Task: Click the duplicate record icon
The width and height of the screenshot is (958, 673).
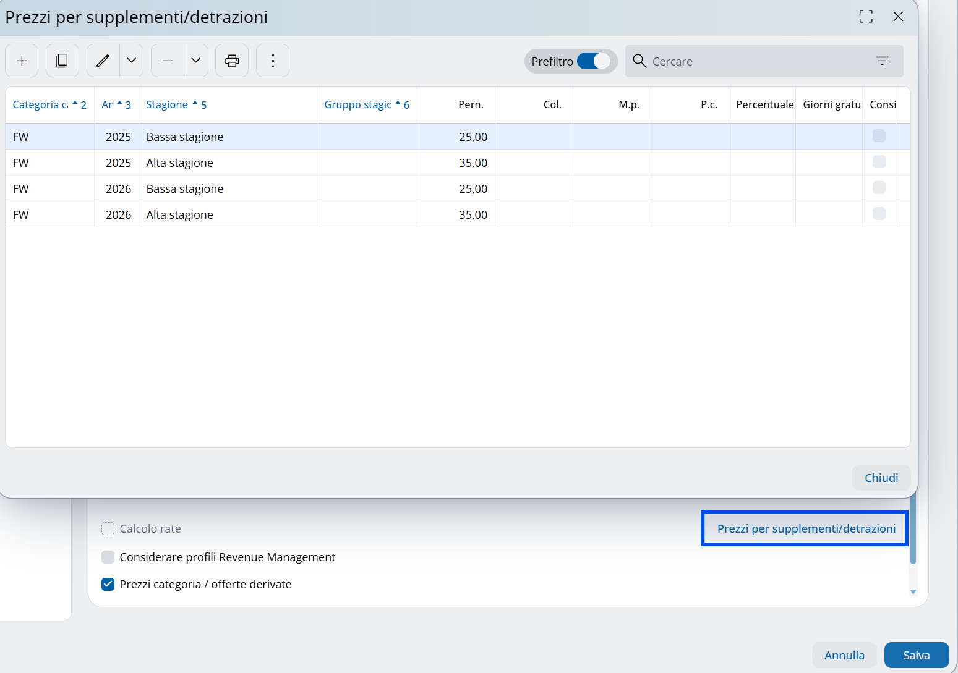Action: [62, 61]
